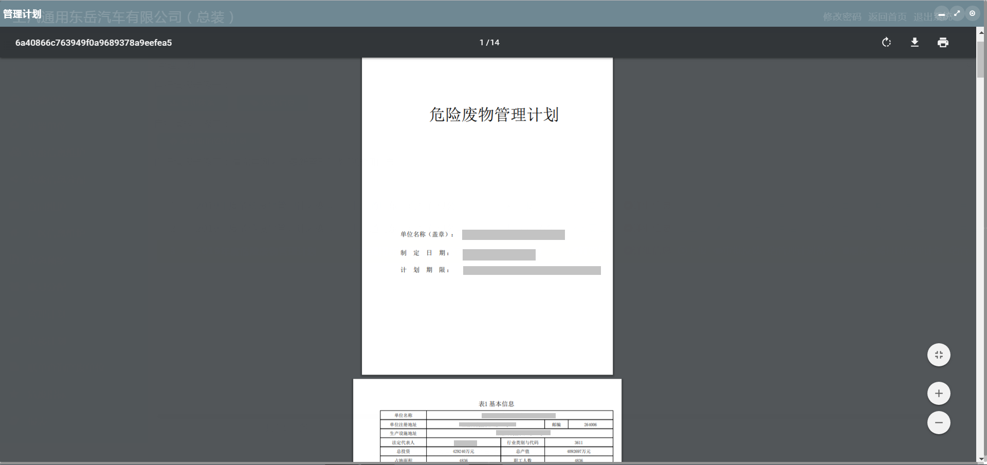Viewport: 987px width, 465px height.
Task: Print the PDF document
Action: (943, 42)
